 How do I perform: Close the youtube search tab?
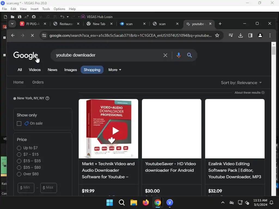click(210, 24)
